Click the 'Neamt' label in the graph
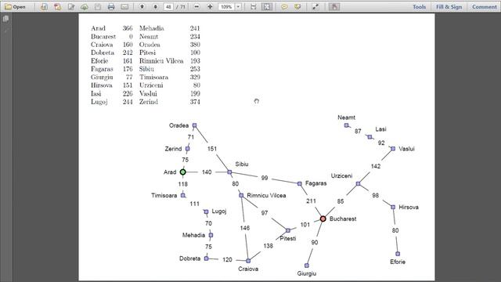This screenshot has width=501, height=282. point(346,117)
